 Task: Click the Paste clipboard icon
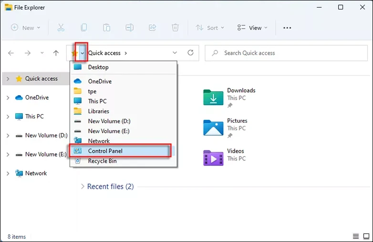coord(106,28)
